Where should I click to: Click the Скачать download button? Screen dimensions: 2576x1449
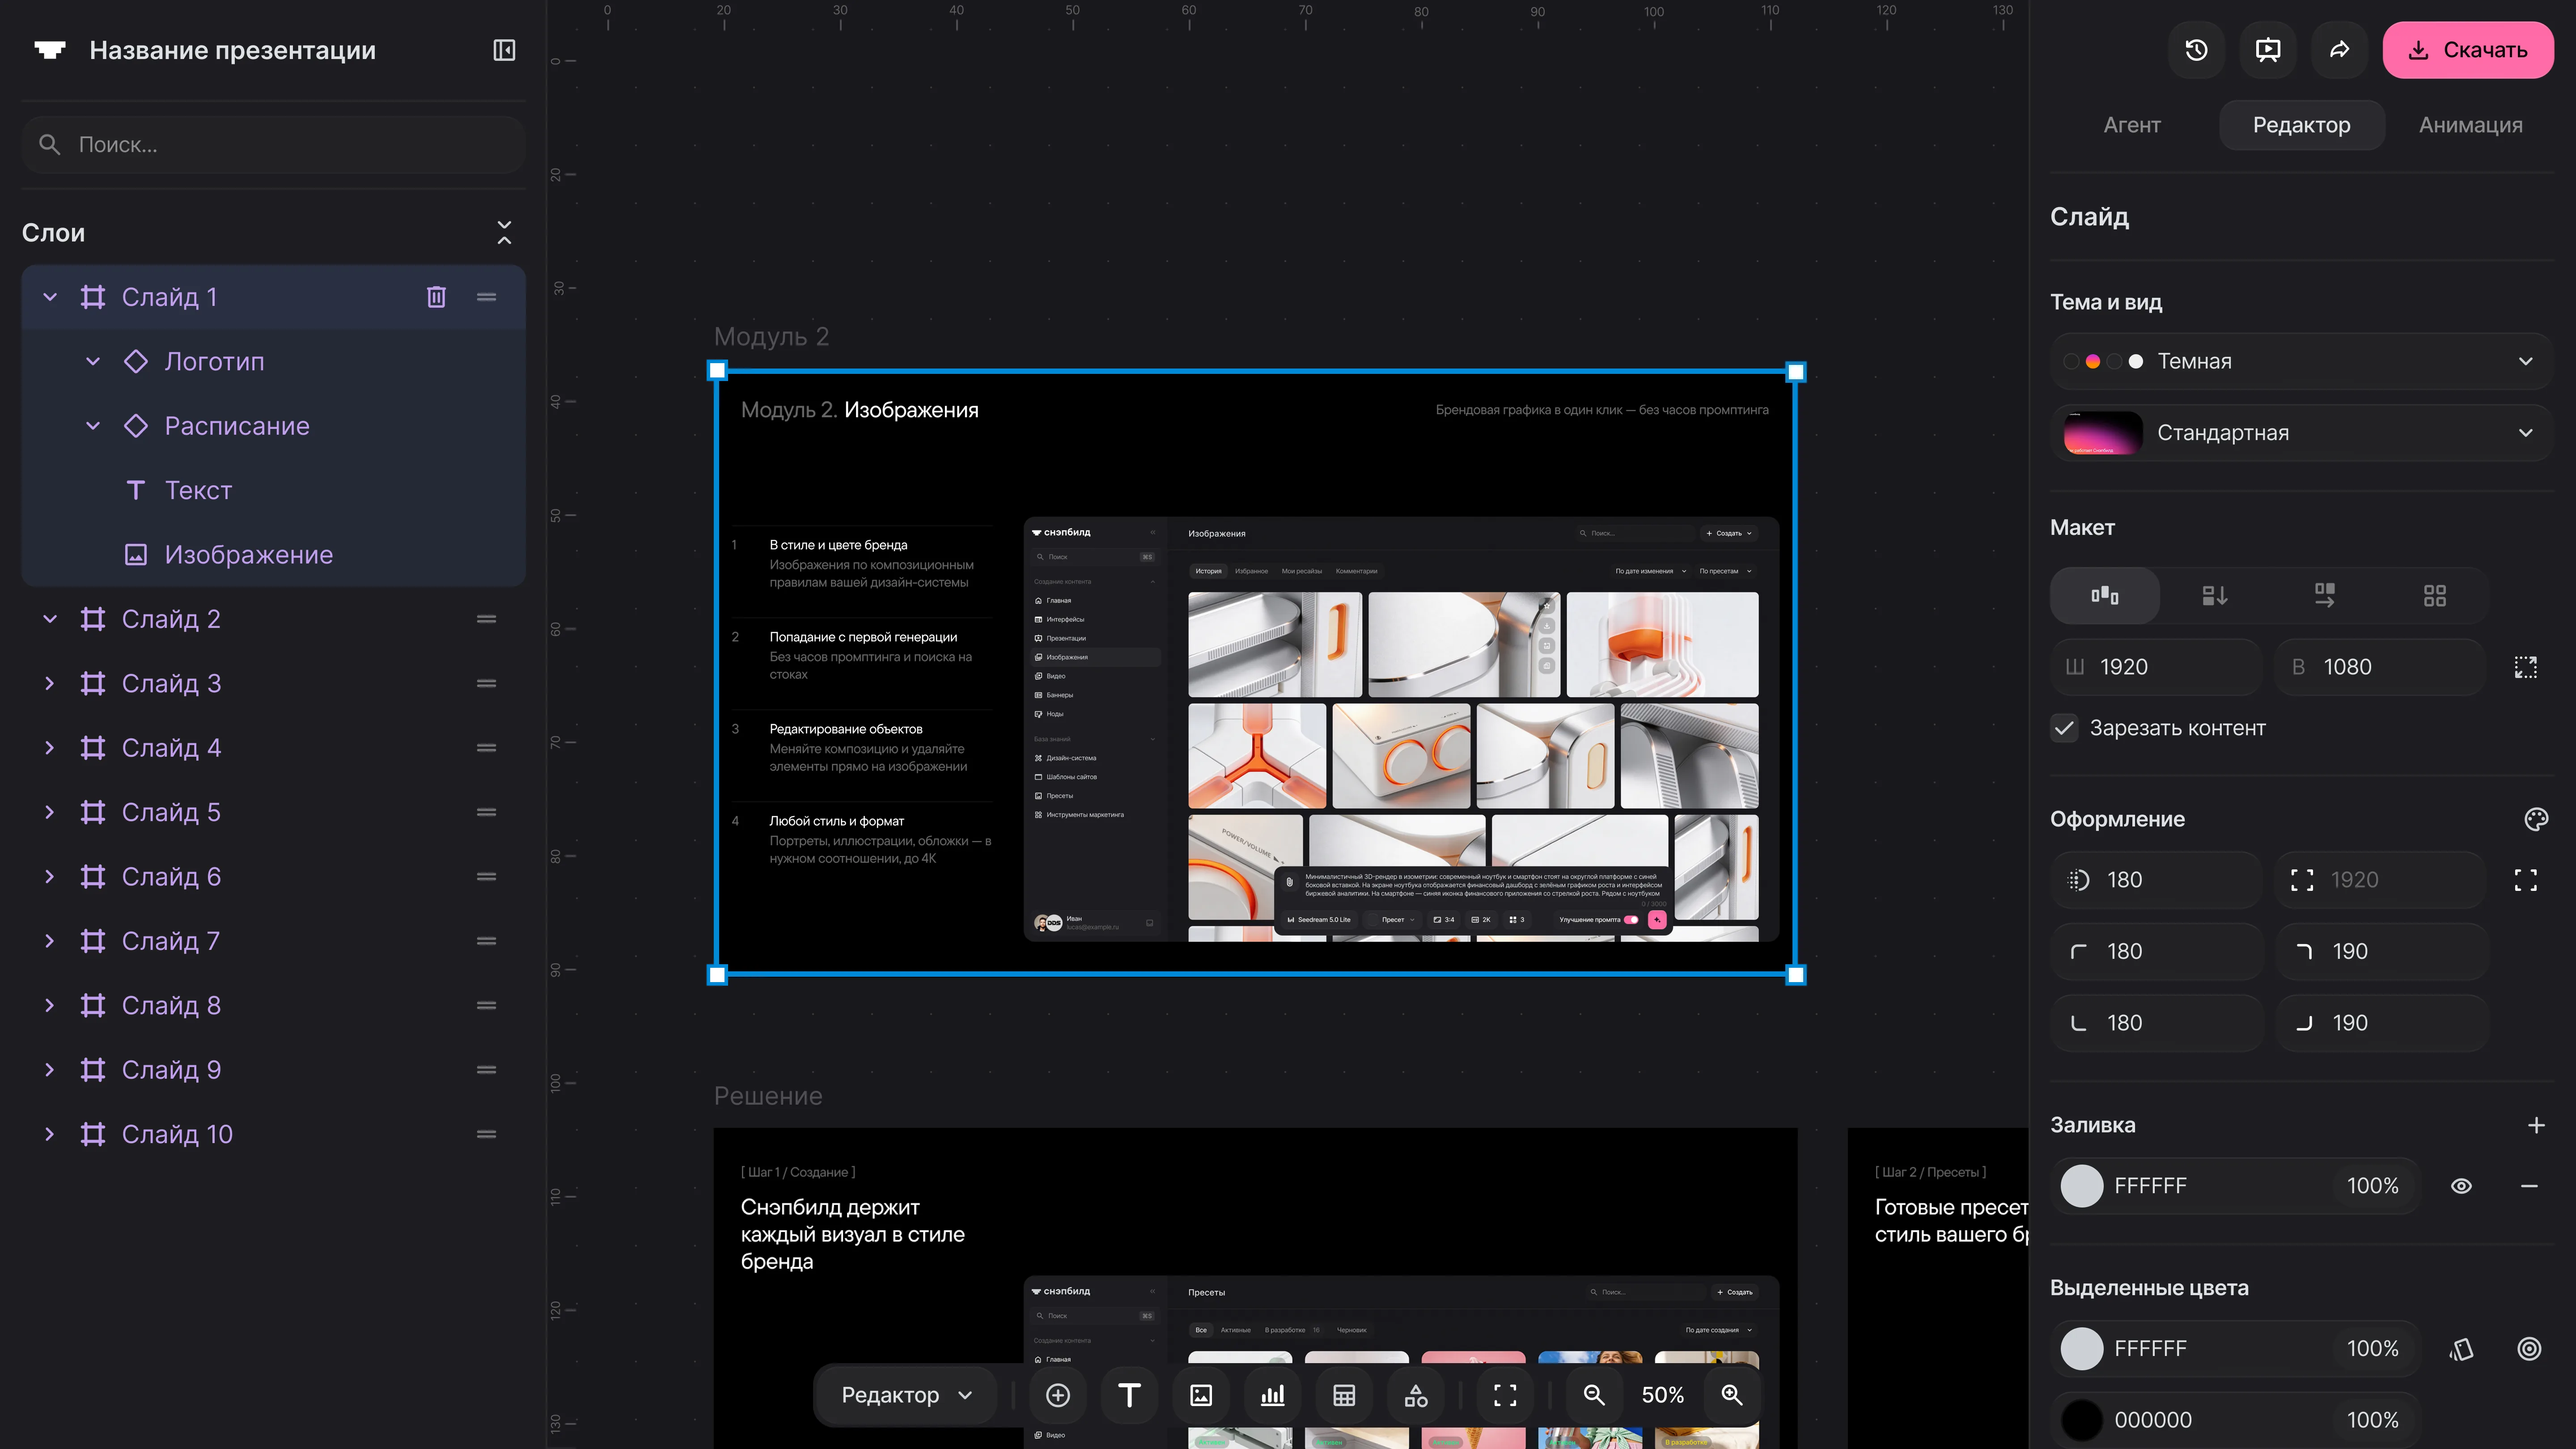(2468, 50)
